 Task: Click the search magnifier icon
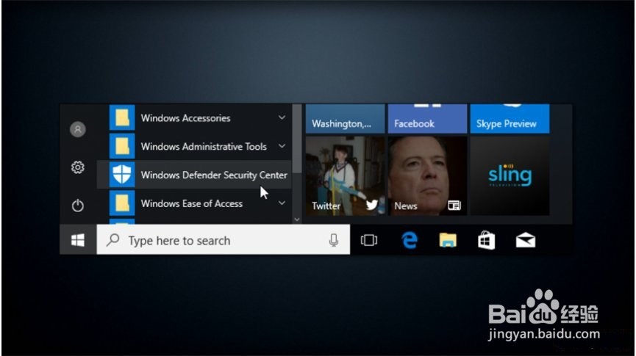coord(112,240)
